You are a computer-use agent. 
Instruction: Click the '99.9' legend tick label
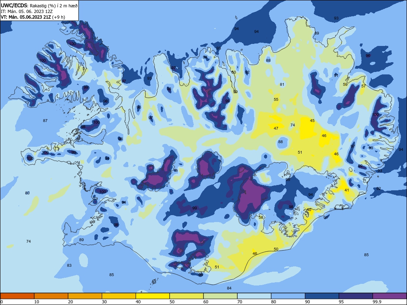(377, 302)
